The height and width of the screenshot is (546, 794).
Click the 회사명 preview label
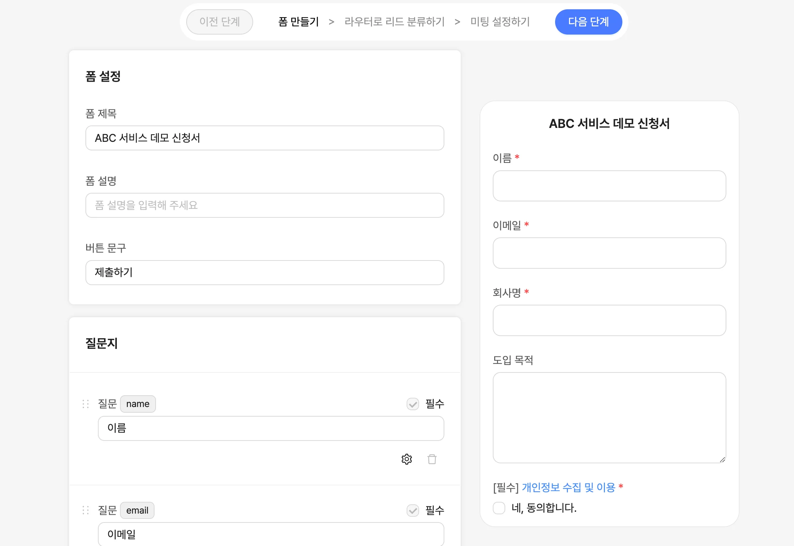507,293
